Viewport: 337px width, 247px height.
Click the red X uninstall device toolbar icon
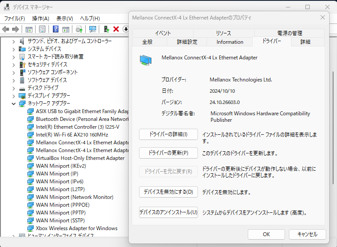coord(116,29)
